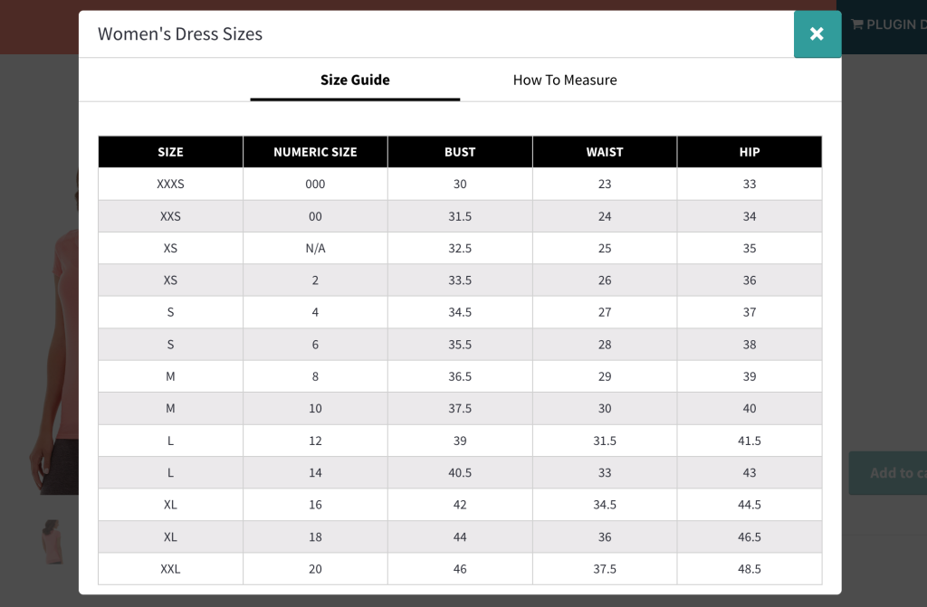Click the Women's Dress Sizes title
This screenshot has width=927, height=607.
point(180,34)
